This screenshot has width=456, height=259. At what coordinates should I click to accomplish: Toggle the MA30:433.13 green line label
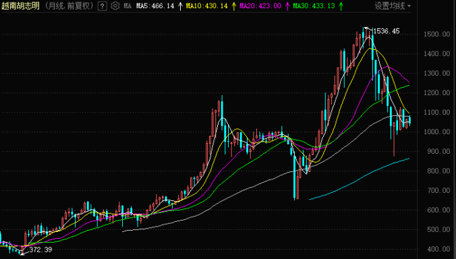[x=314, y=6]
